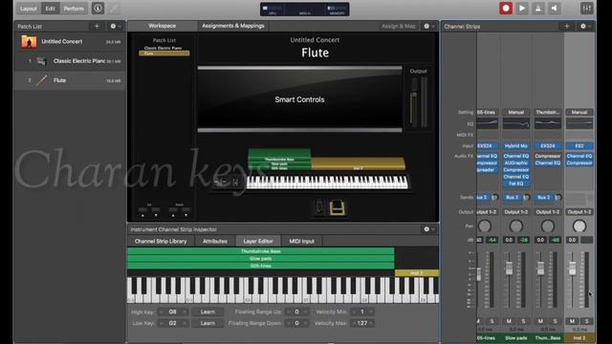This screenshot has width=612, height=344.
Task: Open the EQ thumbnail of Thum...Bass strip
Action: pos(548,123)
